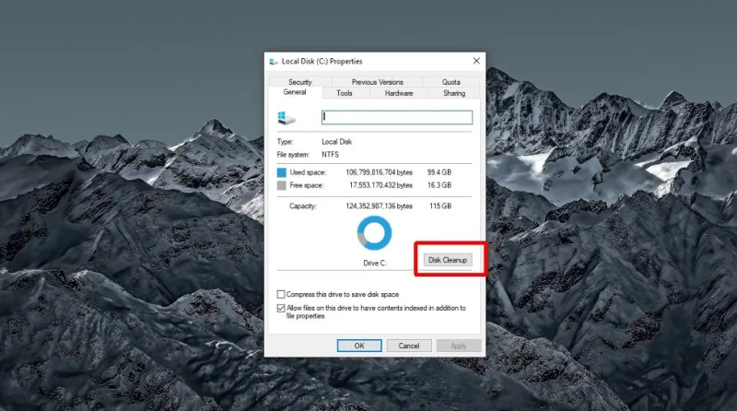
Task: Switch to Previous Versions tab
Action: point(378,82)
